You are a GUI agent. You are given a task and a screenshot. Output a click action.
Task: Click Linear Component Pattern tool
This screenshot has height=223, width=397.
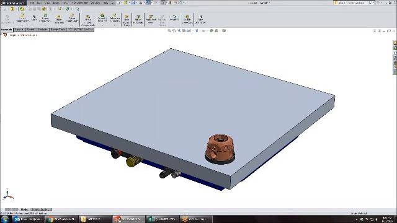click(45, 18)
